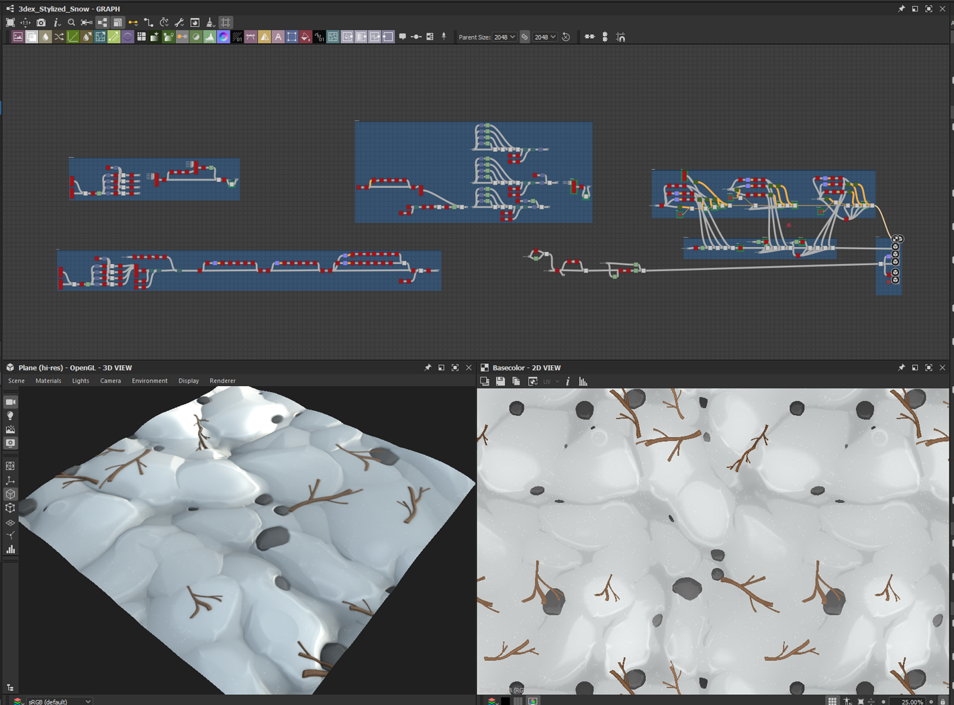Toggle the parent size link ratio lock
Viewport: 954px width, 705px height.
tap(525, 38)
